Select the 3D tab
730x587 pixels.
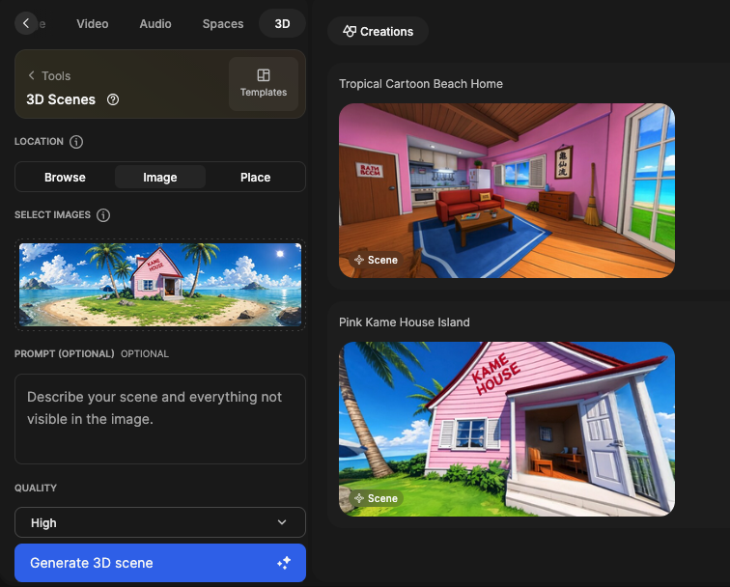282,24
